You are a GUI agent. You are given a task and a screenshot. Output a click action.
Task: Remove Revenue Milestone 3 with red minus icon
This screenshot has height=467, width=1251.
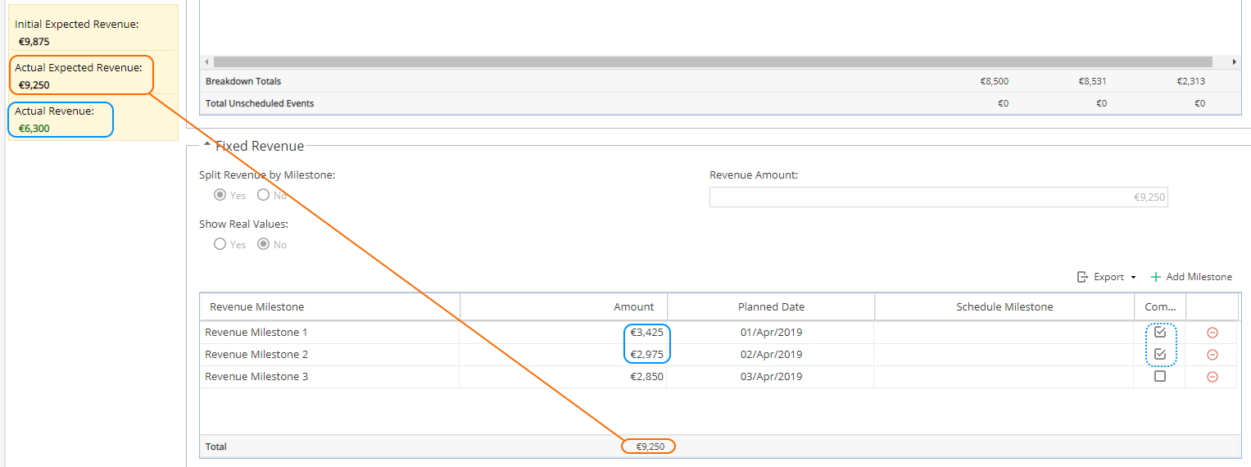coord(1212,377)
